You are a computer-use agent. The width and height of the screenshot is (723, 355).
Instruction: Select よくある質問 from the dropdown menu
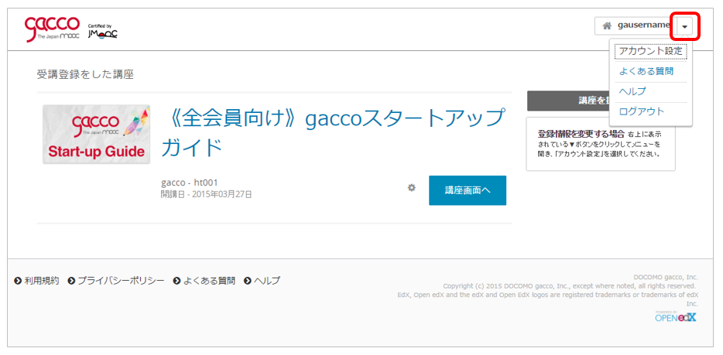(x=646, y=71)
